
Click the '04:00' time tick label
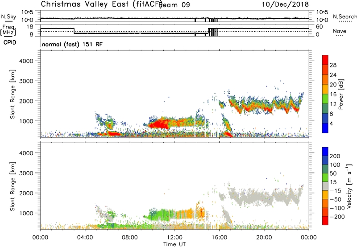[85, 238]
